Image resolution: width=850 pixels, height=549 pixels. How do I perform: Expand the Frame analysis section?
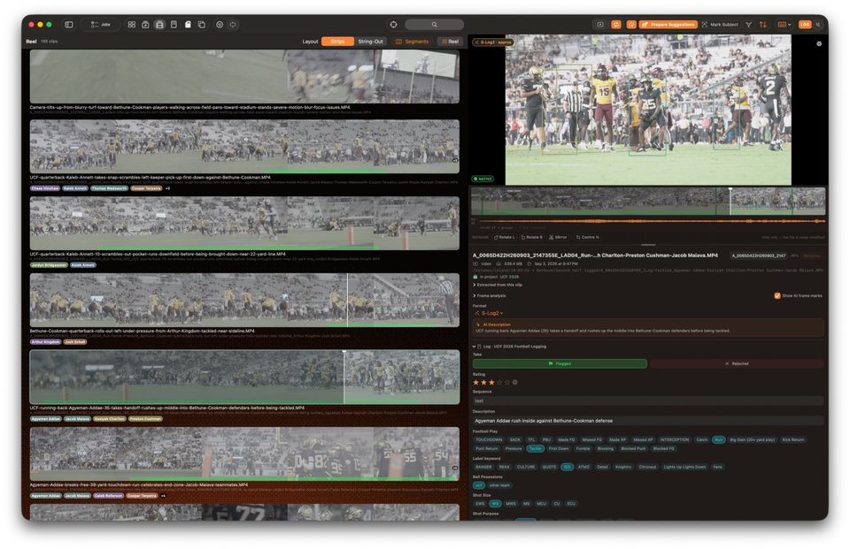pos(490,295)
